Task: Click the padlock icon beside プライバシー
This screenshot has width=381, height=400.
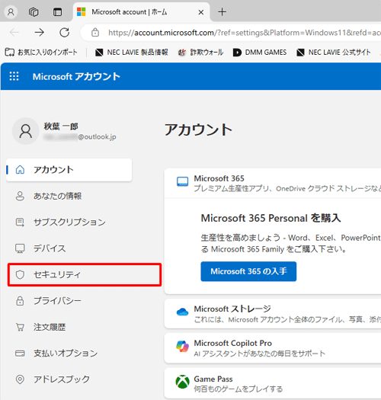Action: (x=20, y=301)
